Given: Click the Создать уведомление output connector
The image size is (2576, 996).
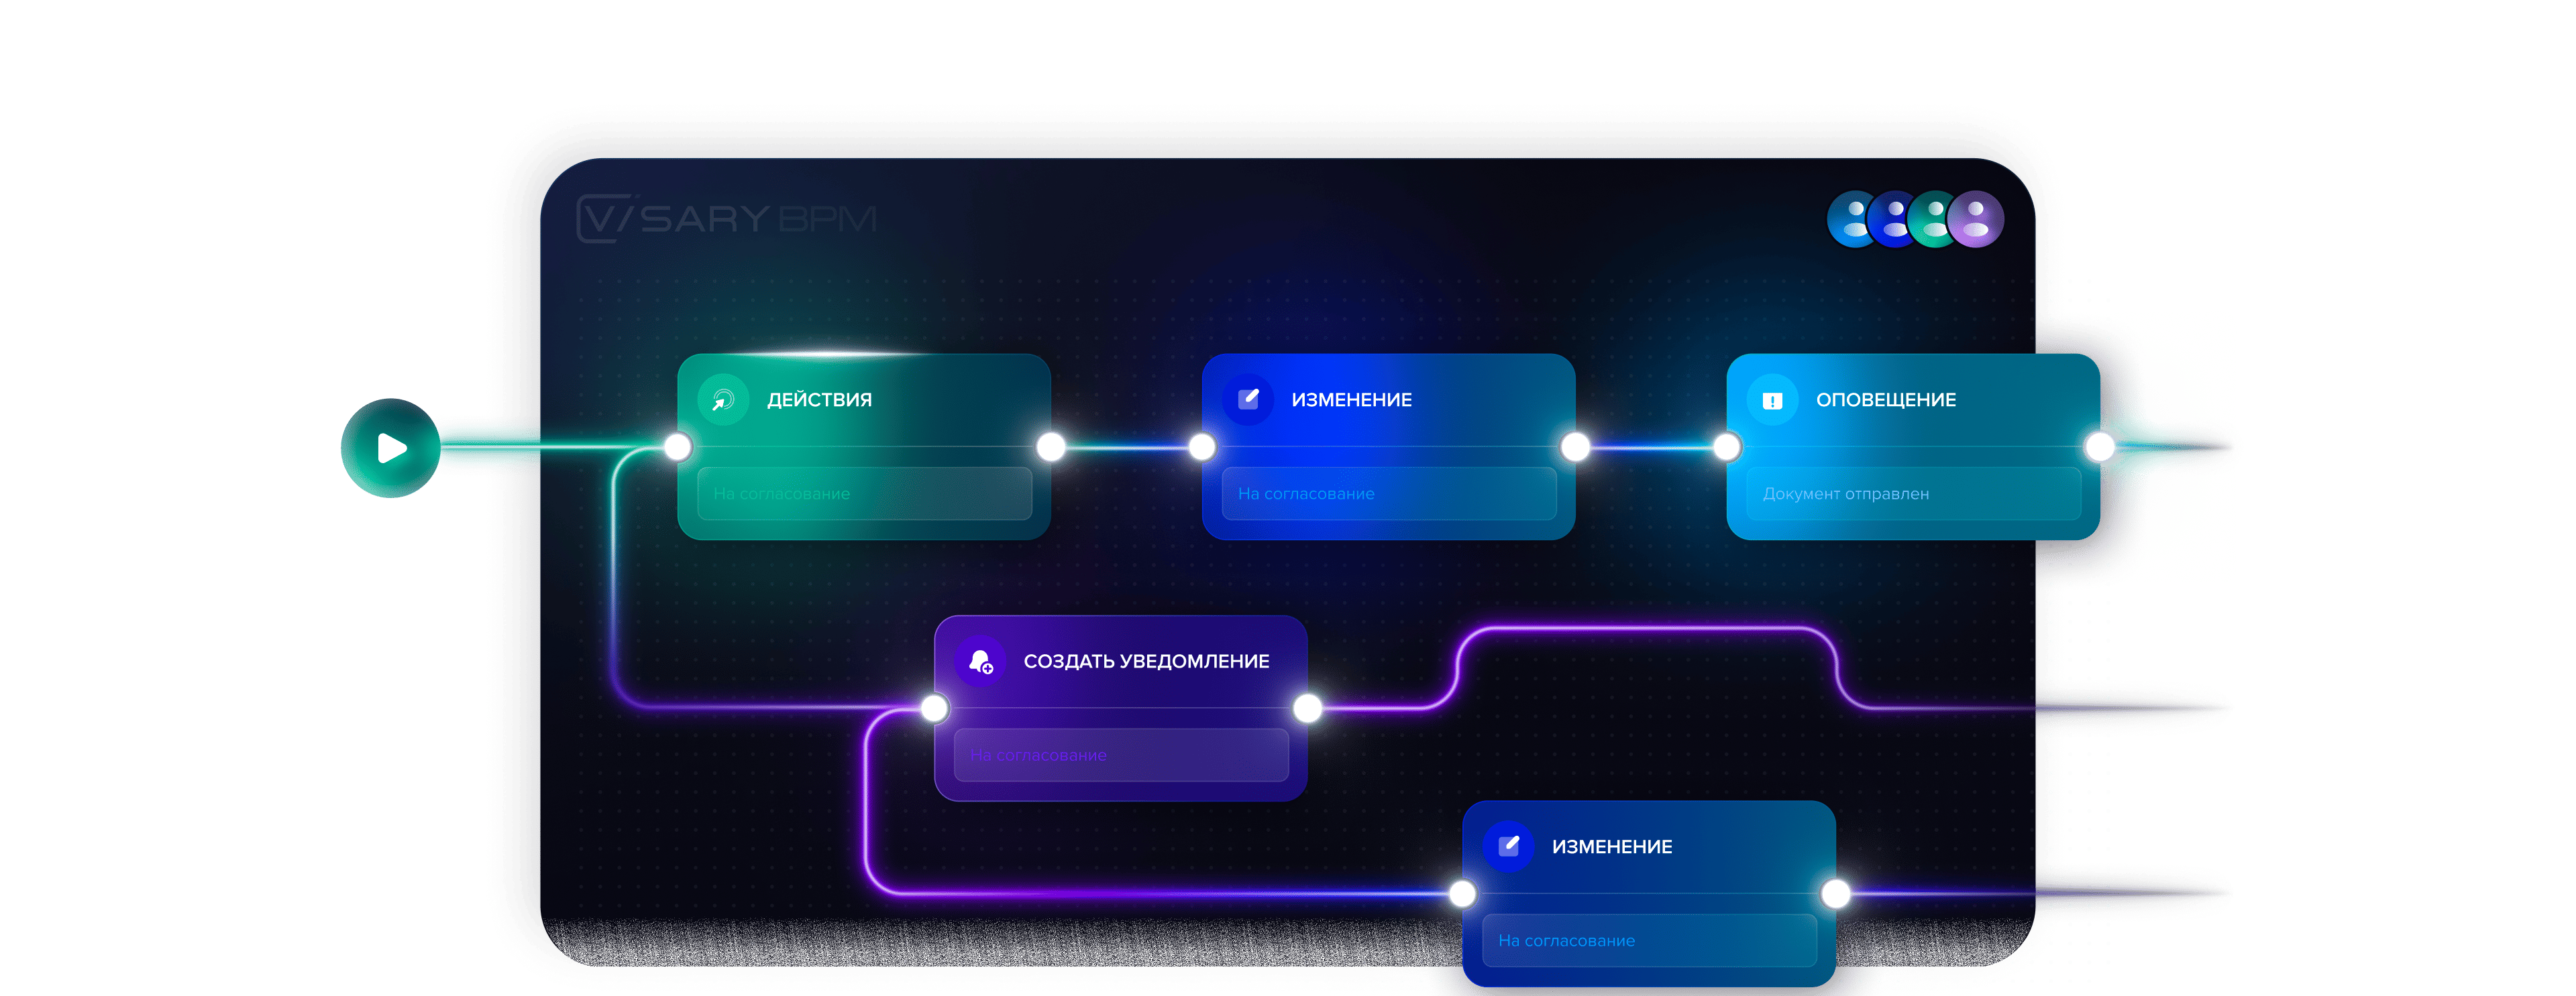Looking at the screenshot, I should [x=1307, y=708].
